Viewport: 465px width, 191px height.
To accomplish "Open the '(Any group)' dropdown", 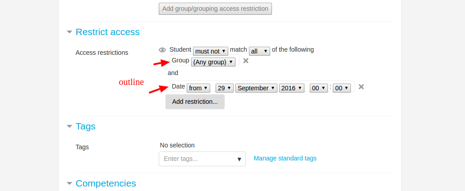I will [x=213, y=62].
